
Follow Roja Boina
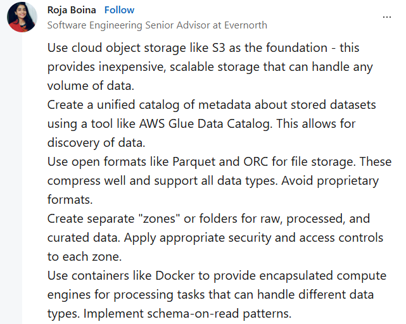click(x=119, y=10)
